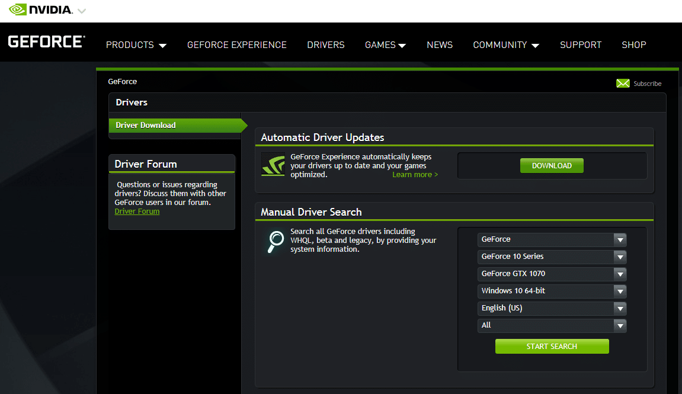This screenshot has width=682, height=394.
Task: Open the Products dropdown menu
Action: point(136,45)
